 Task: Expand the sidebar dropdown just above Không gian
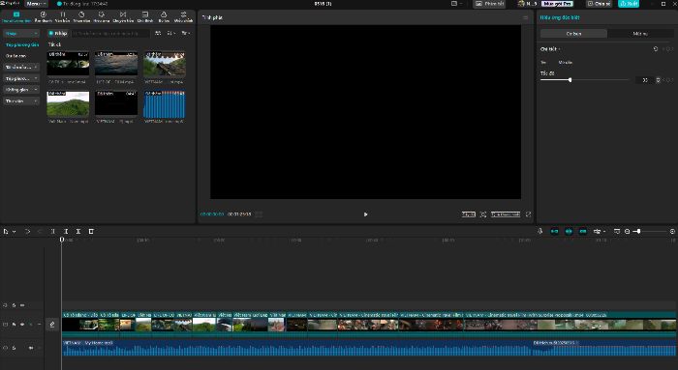coord(21,78)
